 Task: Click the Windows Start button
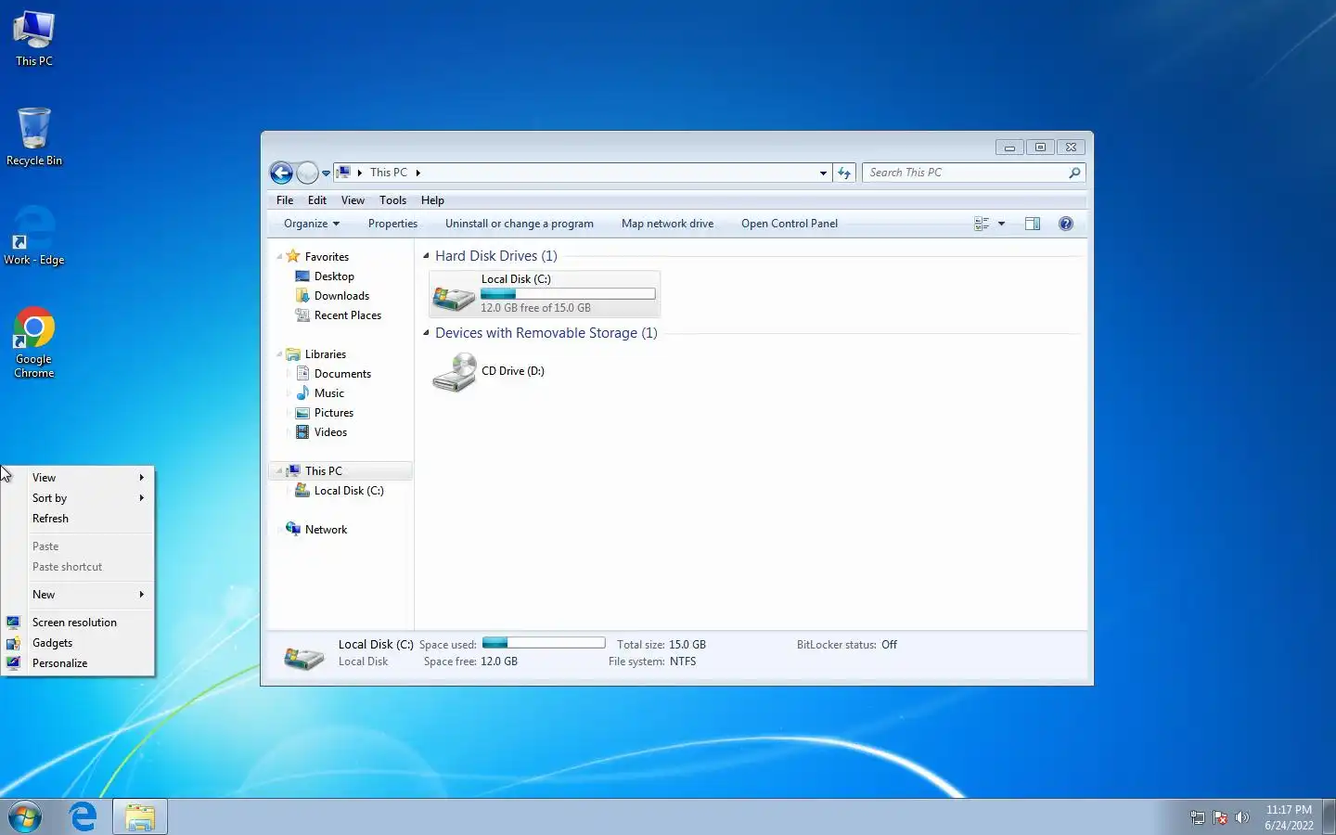(x=25, y=817)
